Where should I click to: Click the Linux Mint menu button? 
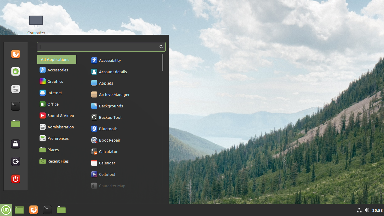pos(6,210)
